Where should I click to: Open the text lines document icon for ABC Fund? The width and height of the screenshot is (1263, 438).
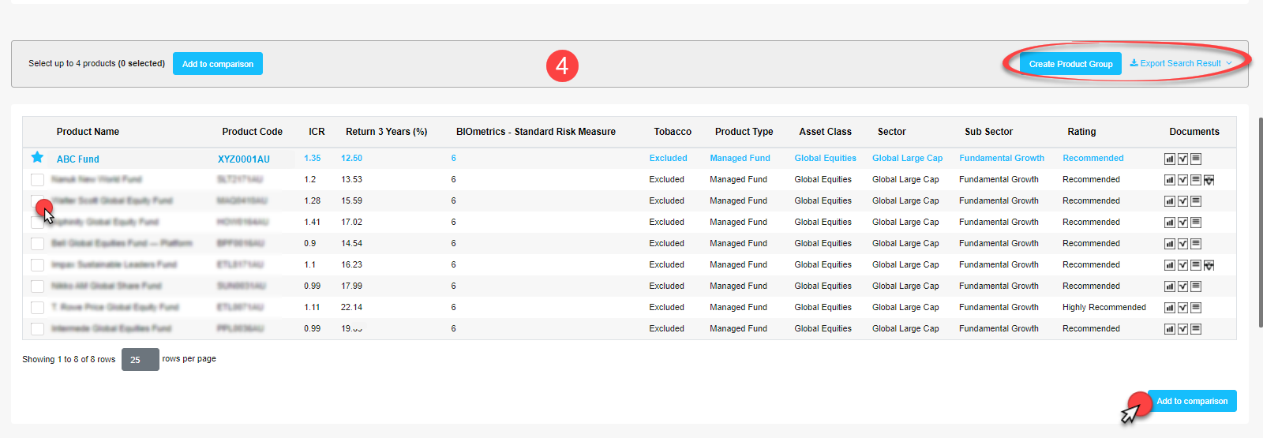(1196, 159)
